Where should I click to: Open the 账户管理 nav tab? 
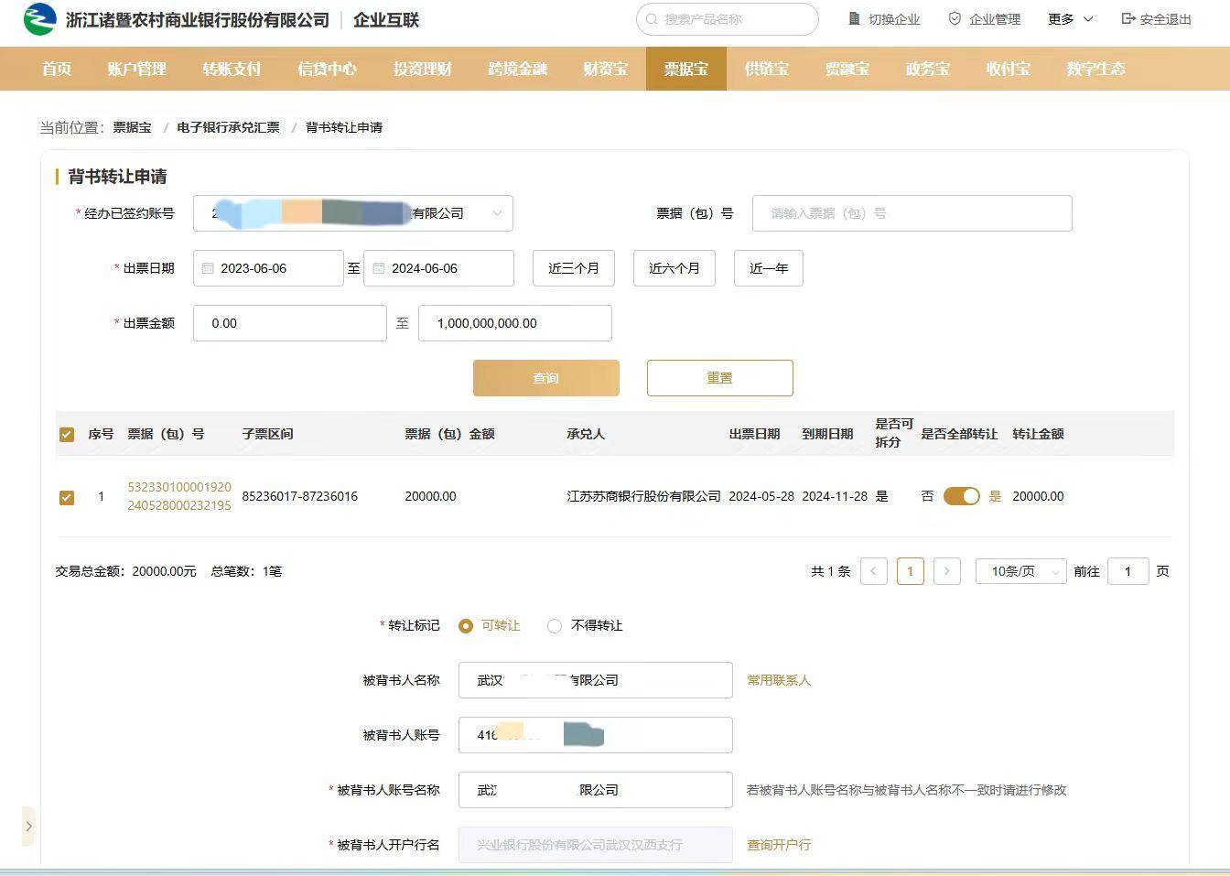pos(136,69)
